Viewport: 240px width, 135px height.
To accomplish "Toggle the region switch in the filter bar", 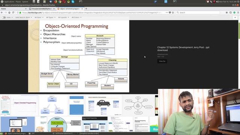I will tap(4, 18).
